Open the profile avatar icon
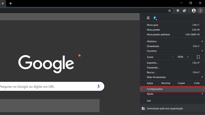Image resolution: width=205 pixels, height=115 pixels. coord(194,10)
